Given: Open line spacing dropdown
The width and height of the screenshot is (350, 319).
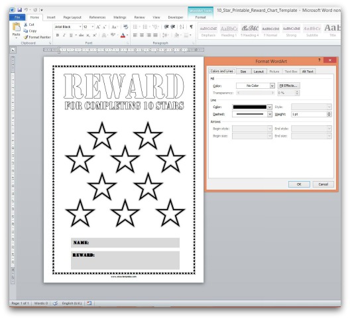Looking at the screenshot, I should 166,35.
